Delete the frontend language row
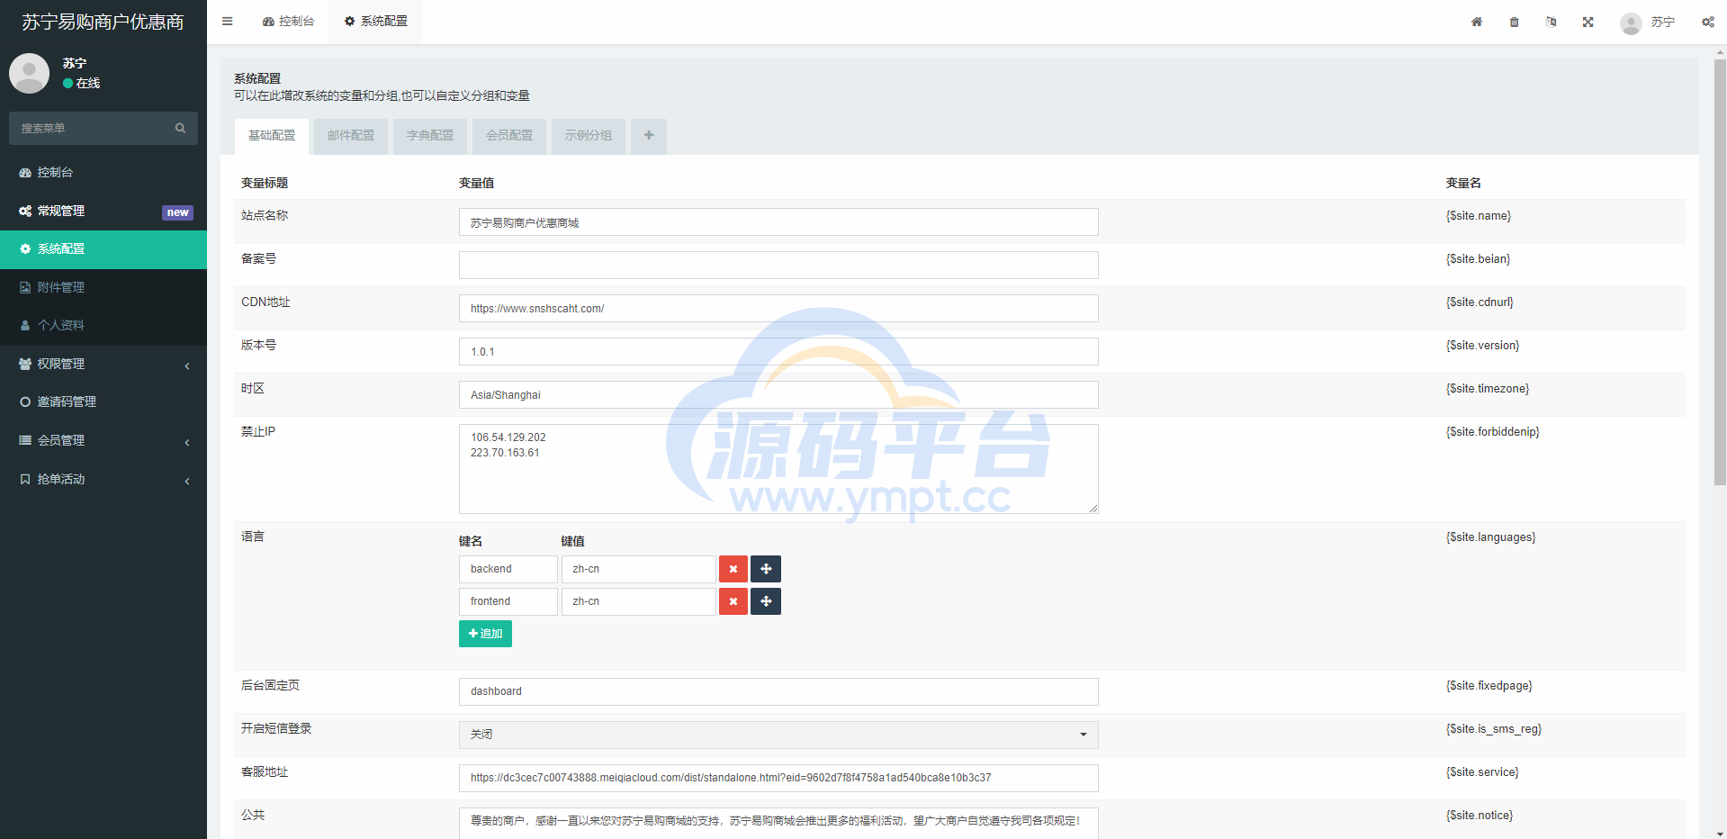 (733, 601)
